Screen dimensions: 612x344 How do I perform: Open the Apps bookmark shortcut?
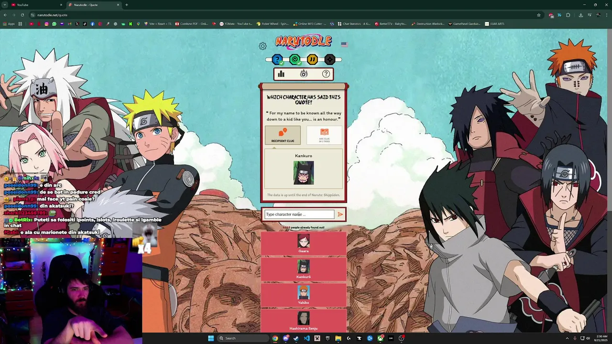tap(9, 23)
